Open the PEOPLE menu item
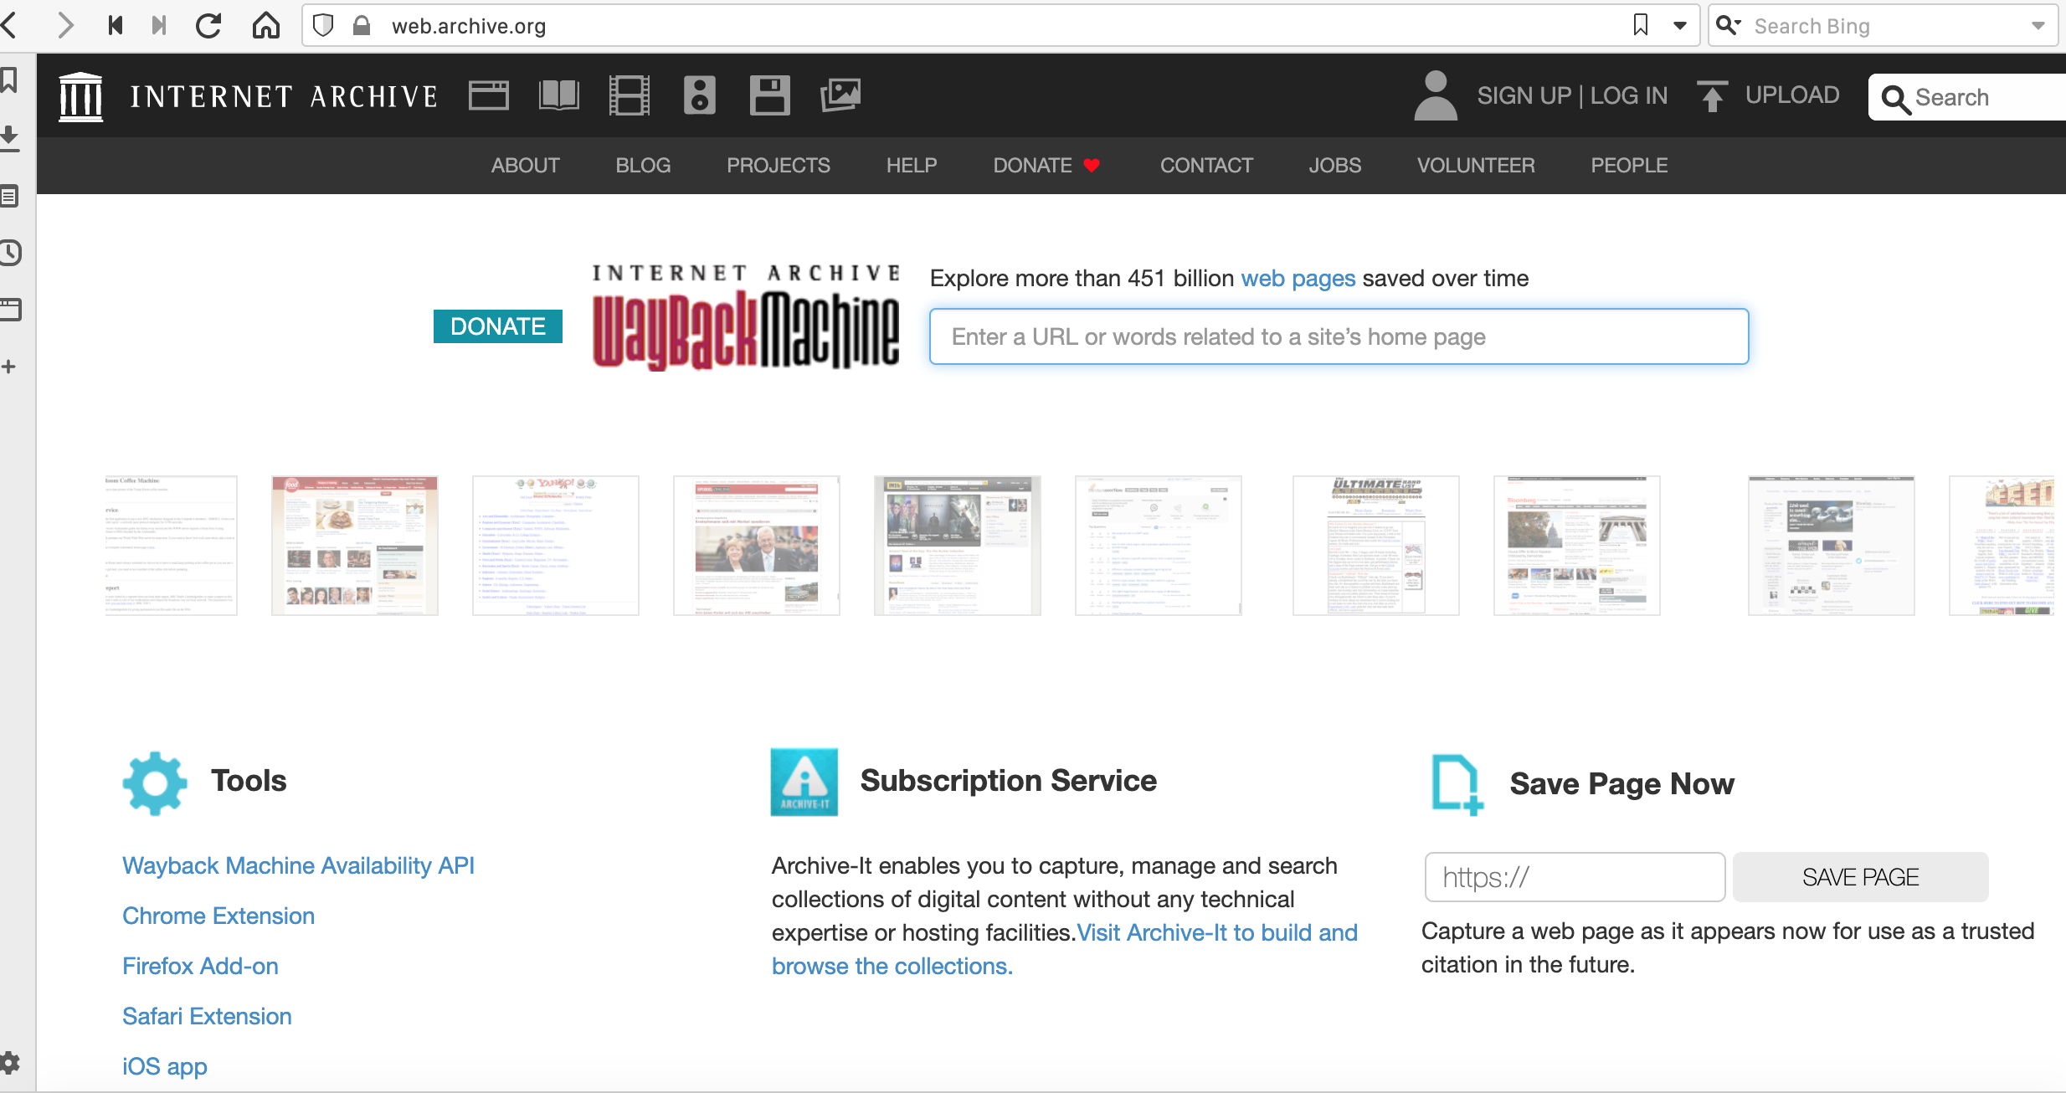Viewport: 2066px width, 1093px height. (1629, 166)
